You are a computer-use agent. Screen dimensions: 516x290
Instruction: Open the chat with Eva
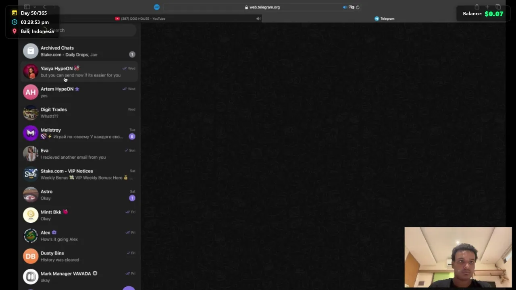(79, 154)
